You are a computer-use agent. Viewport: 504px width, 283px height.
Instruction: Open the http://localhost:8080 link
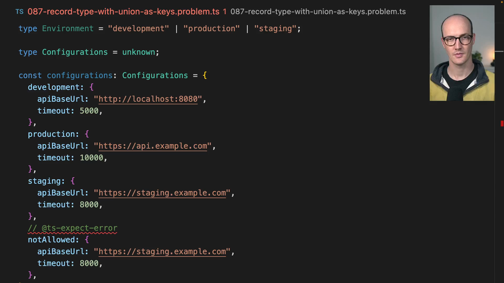148,99
